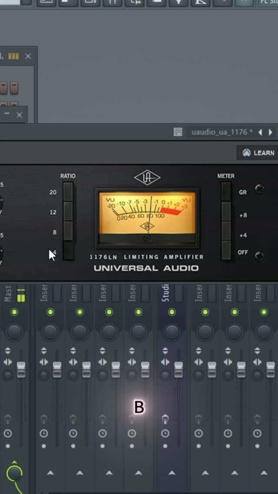Screen dimensions: 278x494
Task: Open latency clock on first Insert after Master
Action: (44, 434)
